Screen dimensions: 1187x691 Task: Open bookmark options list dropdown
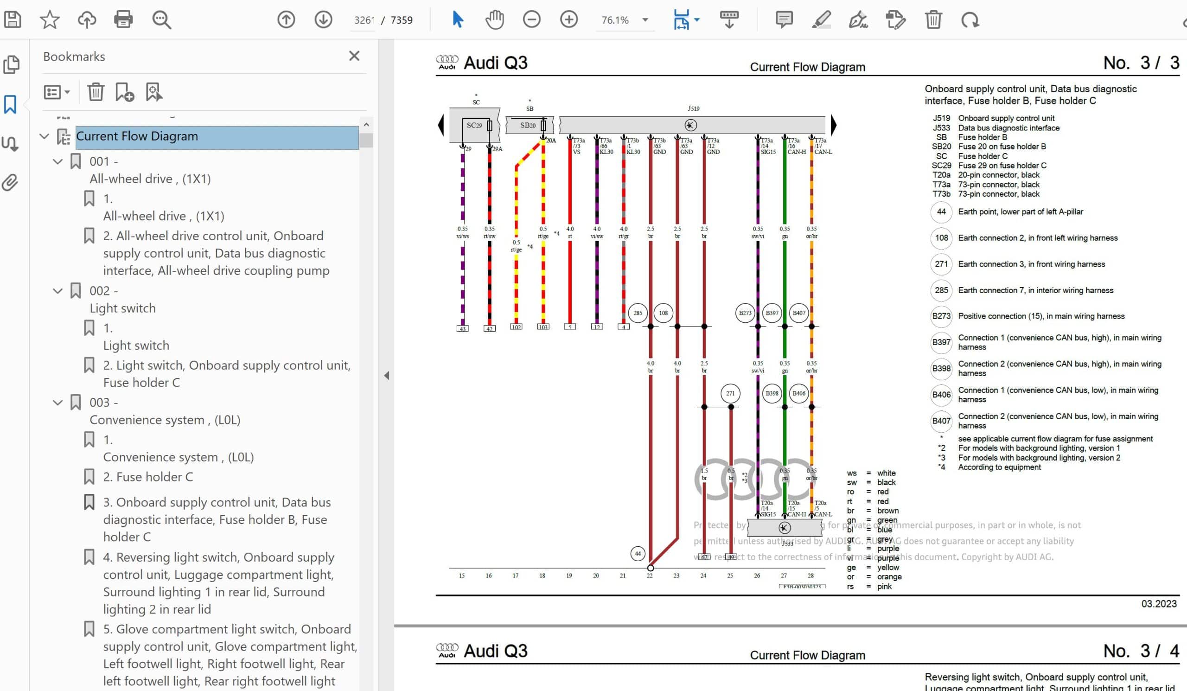[x=57, y=92]
